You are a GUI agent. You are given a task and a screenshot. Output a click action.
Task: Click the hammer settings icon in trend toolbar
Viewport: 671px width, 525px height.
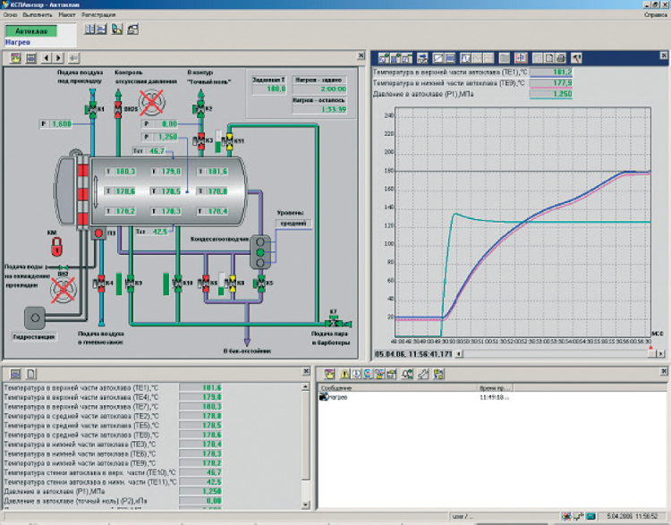point(577,58)
